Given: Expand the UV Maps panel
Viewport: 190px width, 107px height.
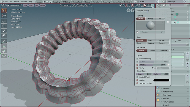Looking at the screenshot, I should (x=166, y=88).
